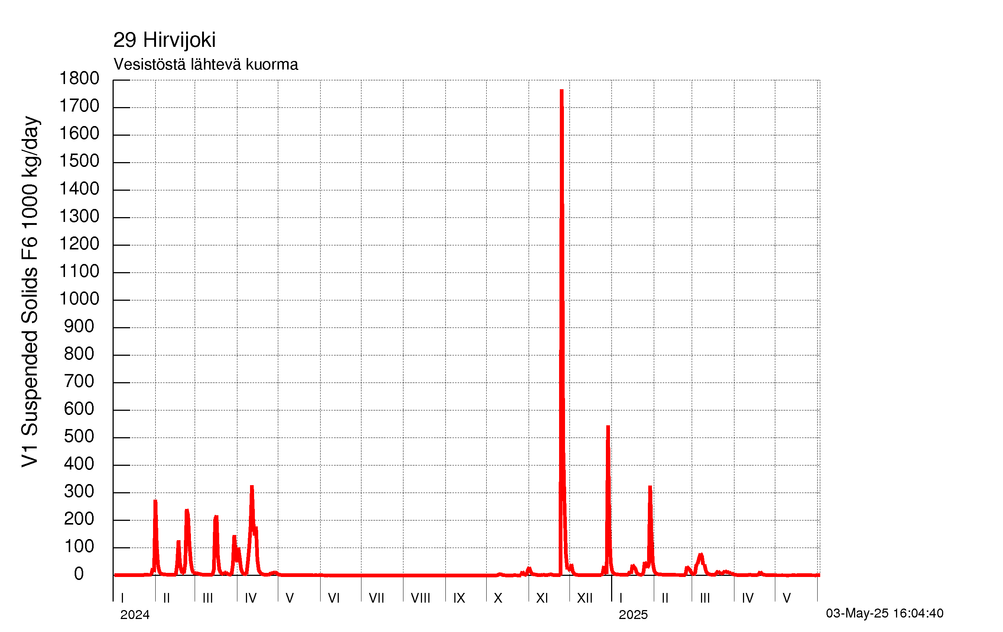The image size is (1003, 632).
Task: Select y-axis tick value "200"
Action: coord(79,519)
